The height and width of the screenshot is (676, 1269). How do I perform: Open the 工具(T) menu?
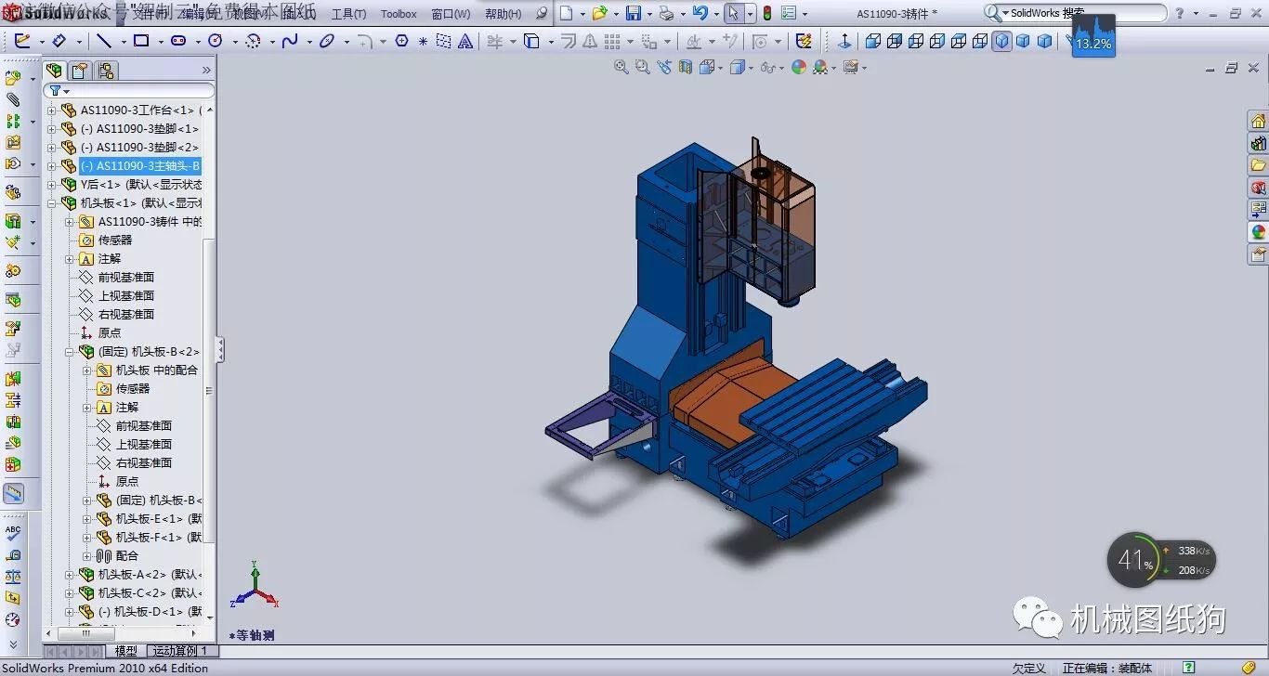[348, 14]
